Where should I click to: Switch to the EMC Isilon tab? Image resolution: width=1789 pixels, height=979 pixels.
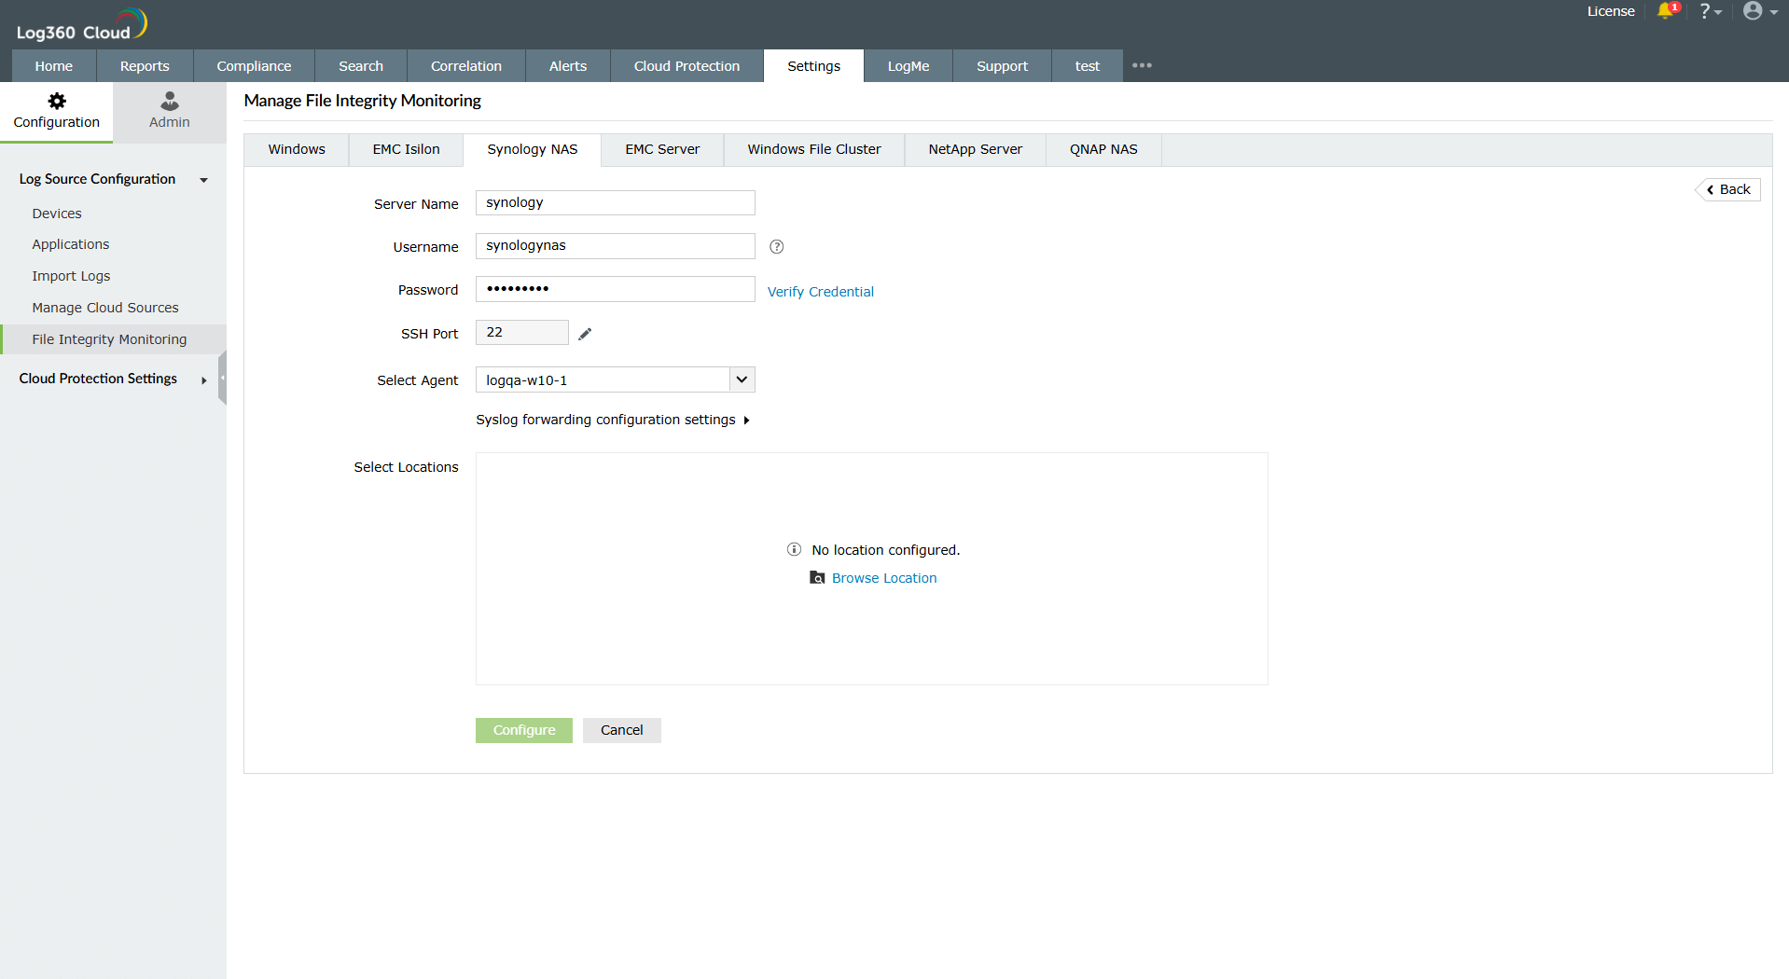[407, 150]
